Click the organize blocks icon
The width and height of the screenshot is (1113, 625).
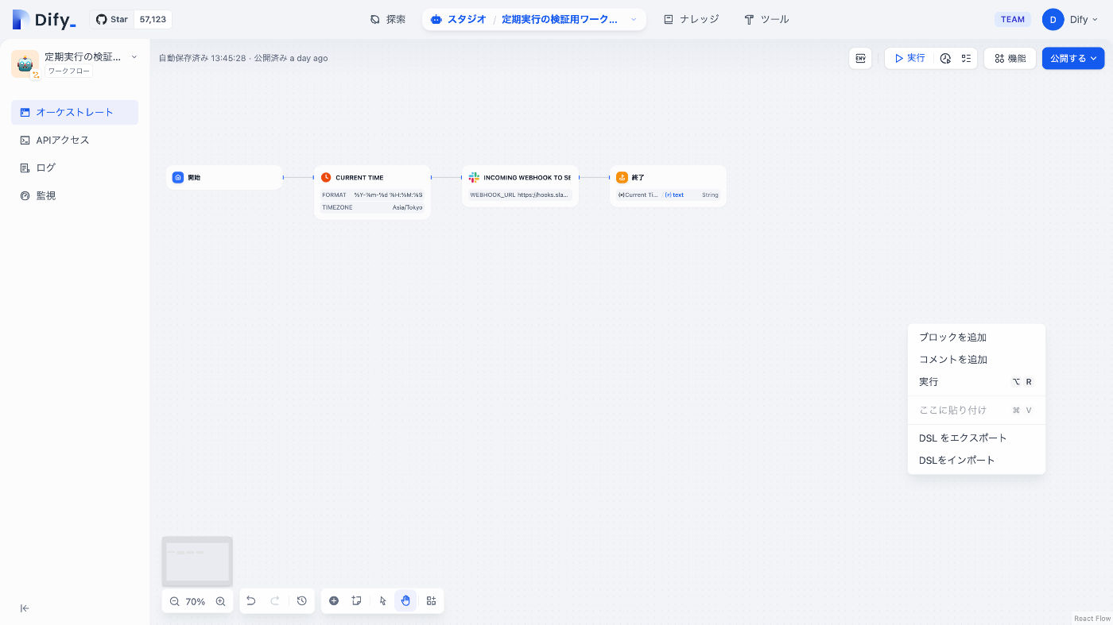tap(431, 601)
